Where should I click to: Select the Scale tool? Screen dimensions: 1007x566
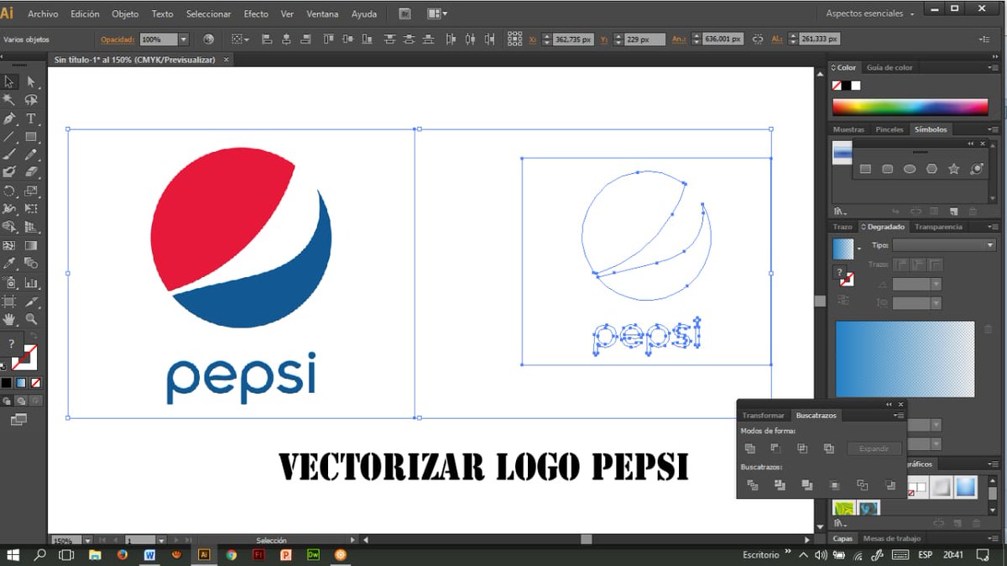tap(31, 191)
